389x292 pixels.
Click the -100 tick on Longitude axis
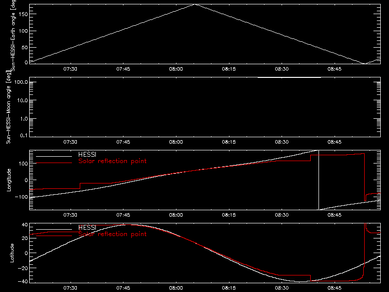click(x=21, y=197)
